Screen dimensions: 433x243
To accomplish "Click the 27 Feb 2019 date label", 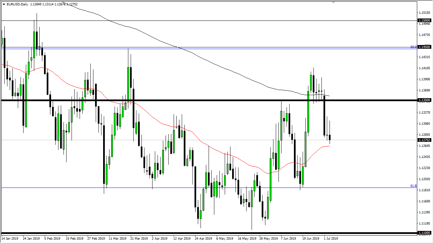I will point(96,239).
